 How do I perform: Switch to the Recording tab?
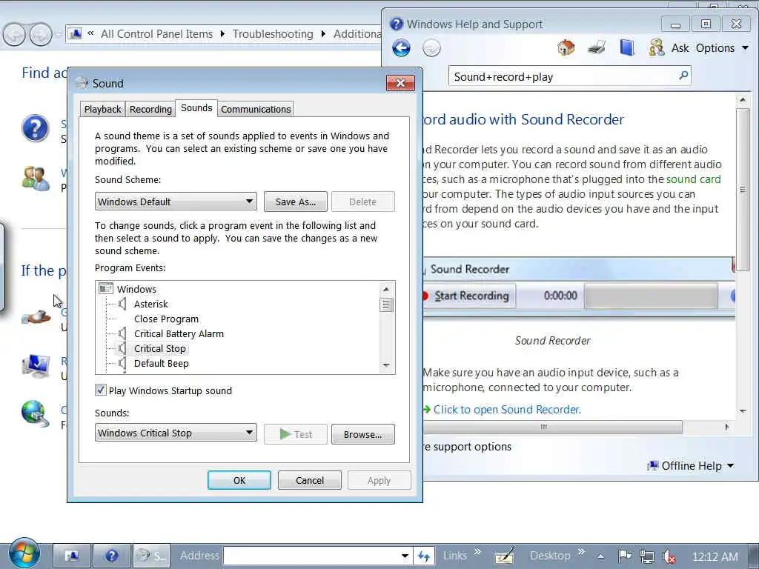click(x=150, y=109)
